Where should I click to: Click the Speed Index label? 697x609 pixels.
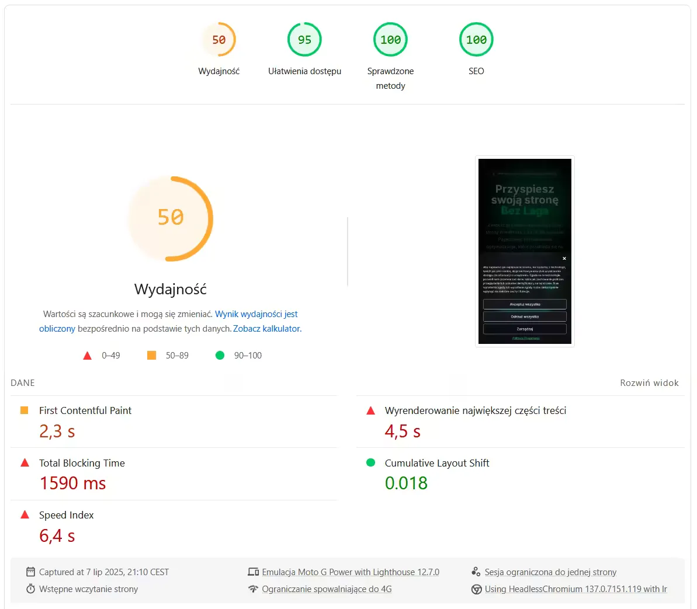pyautogui.click(x=66, y=515)
